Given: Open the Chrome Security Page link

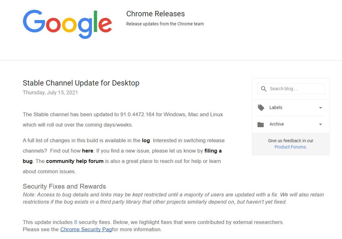Looking at the screenshot, I should point(85,230).
